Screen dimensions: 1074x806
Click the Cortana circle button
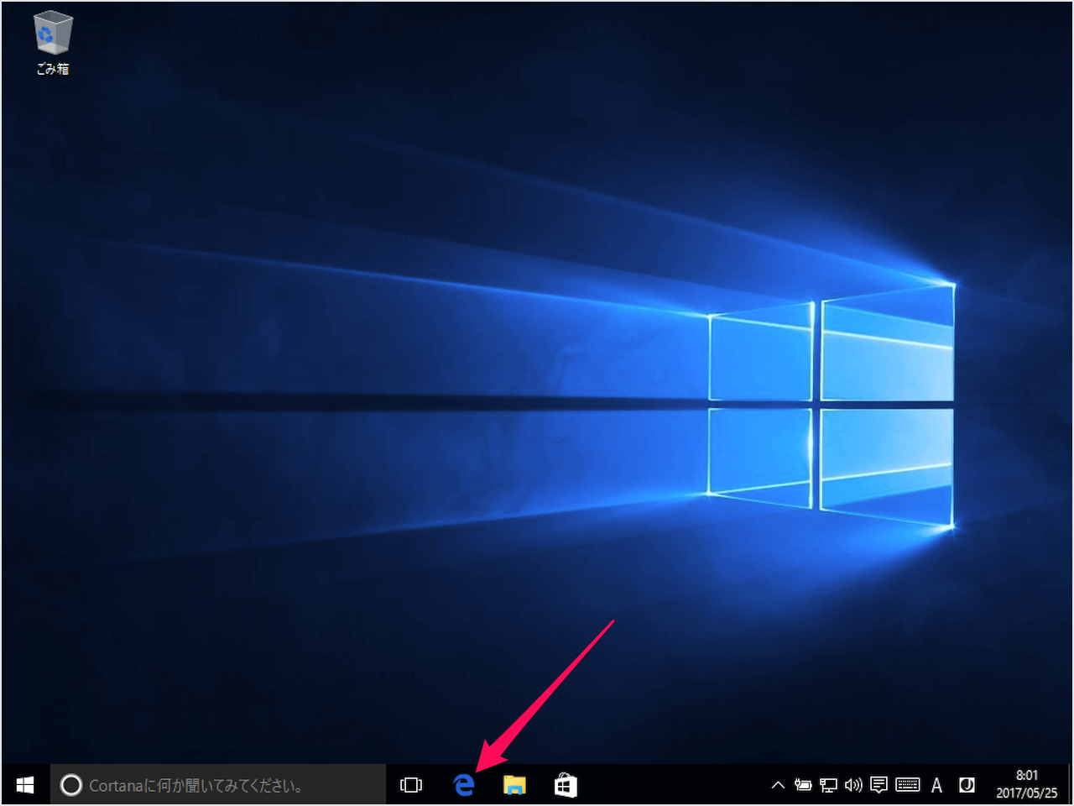point(71,785)
